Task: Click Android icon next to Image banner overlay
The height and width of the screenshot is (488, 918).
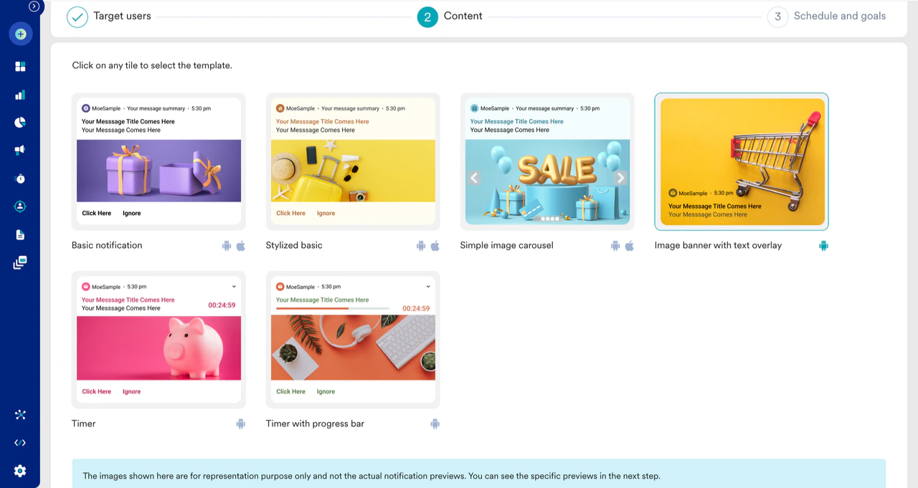Action: [x=823, y=246]
